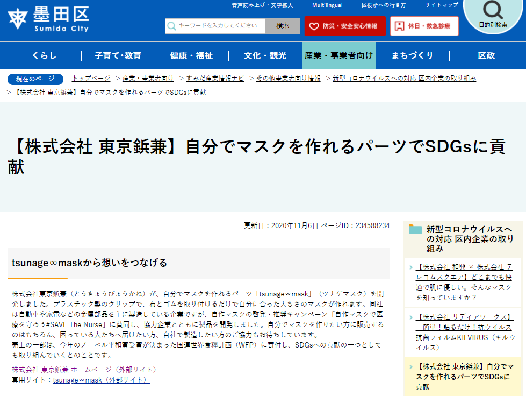Click the Sumida City logo emblem
Screen dimensions: 526x396
[x=17, y=19]
